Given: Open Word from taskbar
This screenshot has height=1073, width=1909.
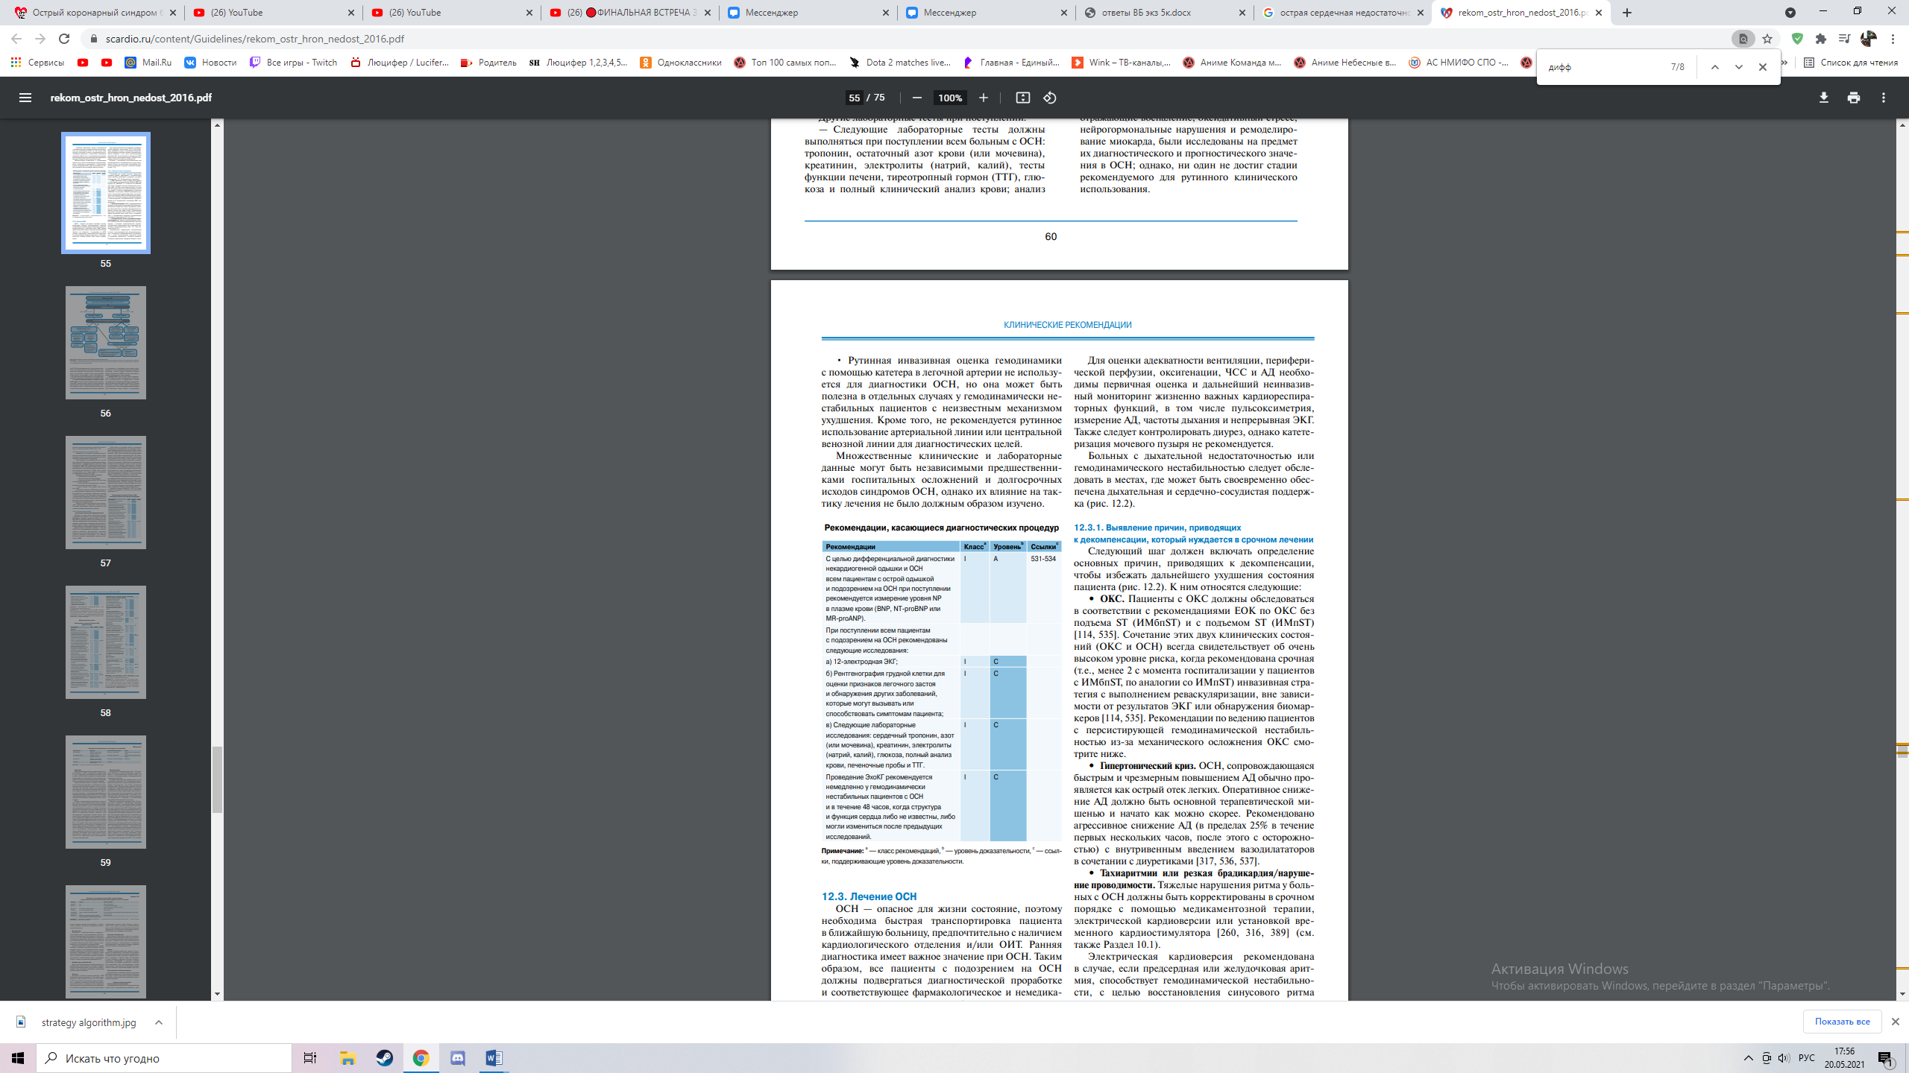Looking at the screenshot, I should [x=494, y=1058].
